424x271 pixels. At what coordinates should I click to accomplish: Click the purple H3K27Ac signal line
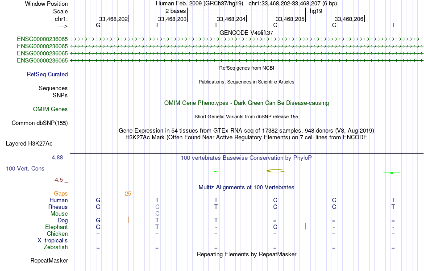[x=246, y=153]
